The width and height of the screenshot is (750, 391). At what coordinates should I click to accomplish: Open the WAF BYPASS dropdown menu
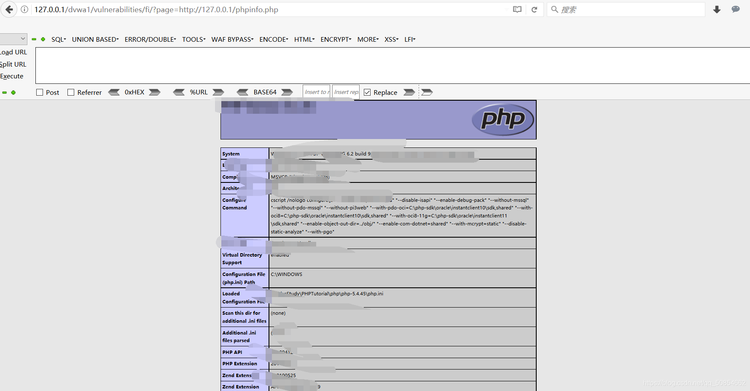click(x=232, y=39)
